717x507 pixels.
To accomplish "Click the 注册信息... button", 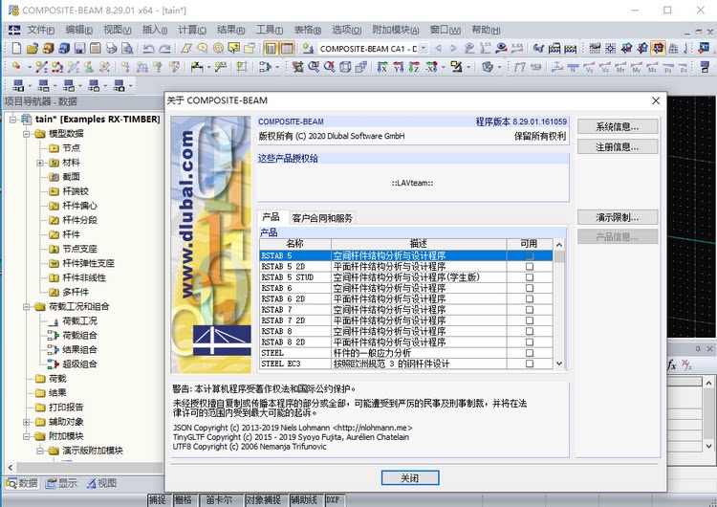I will pos(618,146).
